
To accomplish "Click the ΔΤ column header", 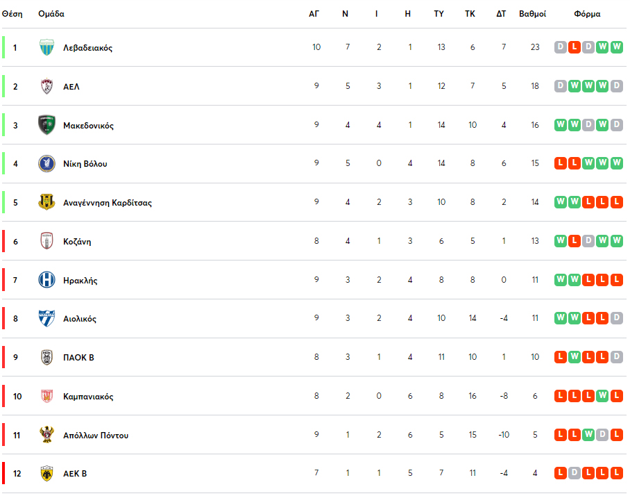I will coord(501,14).
